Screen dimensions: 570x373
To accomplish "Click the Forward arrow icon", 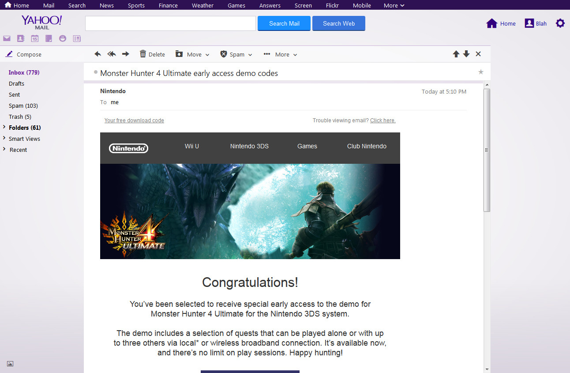I will pyautogui.click(x=126, y=54).
